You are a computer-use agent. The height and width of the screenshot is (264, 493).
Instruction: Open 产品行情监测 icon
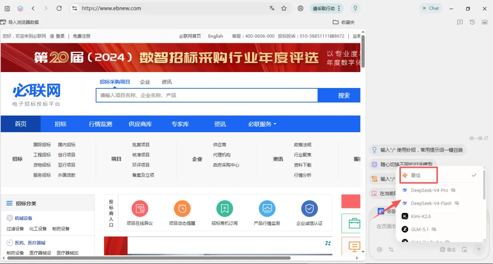click(x=267, y=209)
